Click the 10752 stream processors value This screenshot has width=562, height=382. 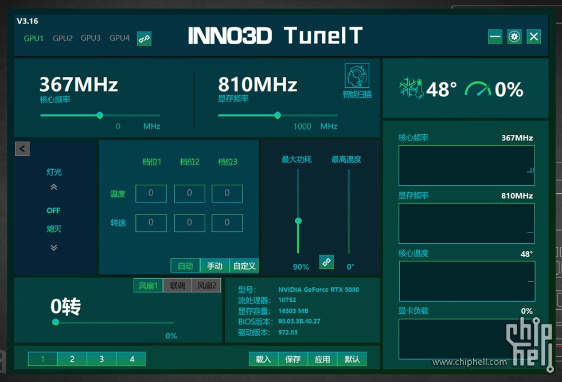pyautogui.click(x=287, y=300)
